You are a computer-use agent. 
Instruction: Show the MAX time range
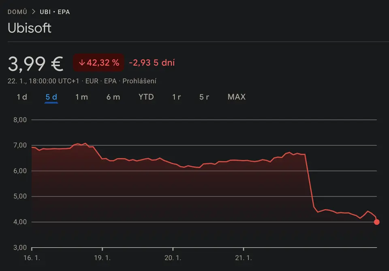(x=236, y=97)
